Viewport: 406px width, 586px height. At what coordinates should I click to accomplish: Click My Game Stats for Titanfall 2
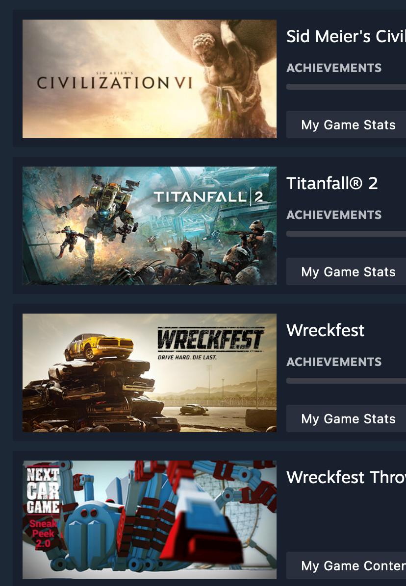click(346, 271)
